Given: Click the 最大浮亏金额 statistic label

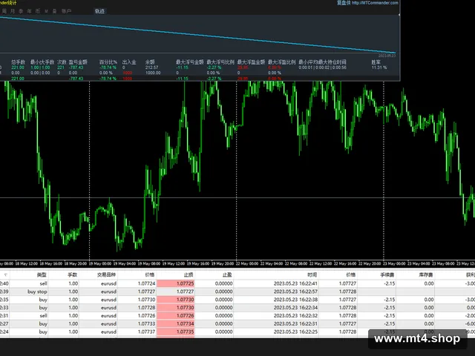Looking at the screenshot, I should tap(190, 62).
